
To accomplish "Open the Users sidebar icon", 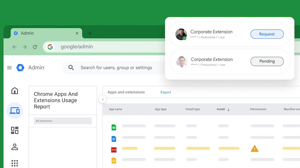I will (15, 147).
